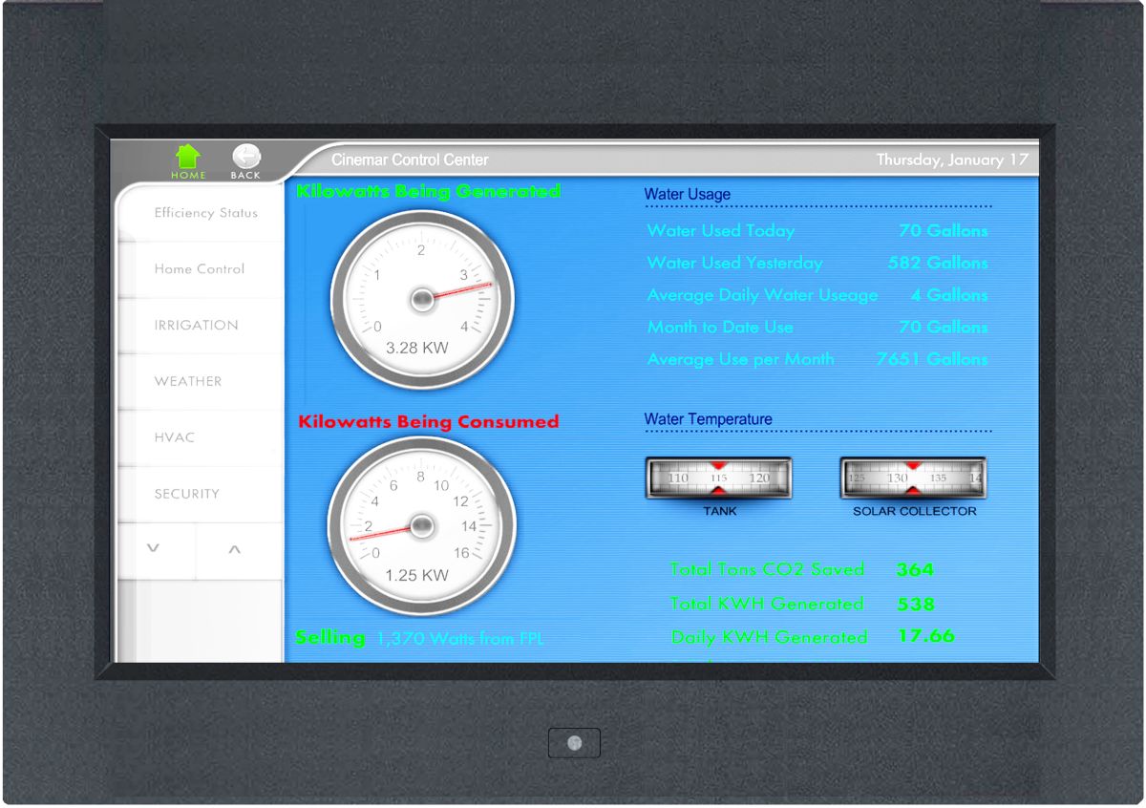
Task: Click the 'Water Temperature' section header
Action: pos(709,419)
